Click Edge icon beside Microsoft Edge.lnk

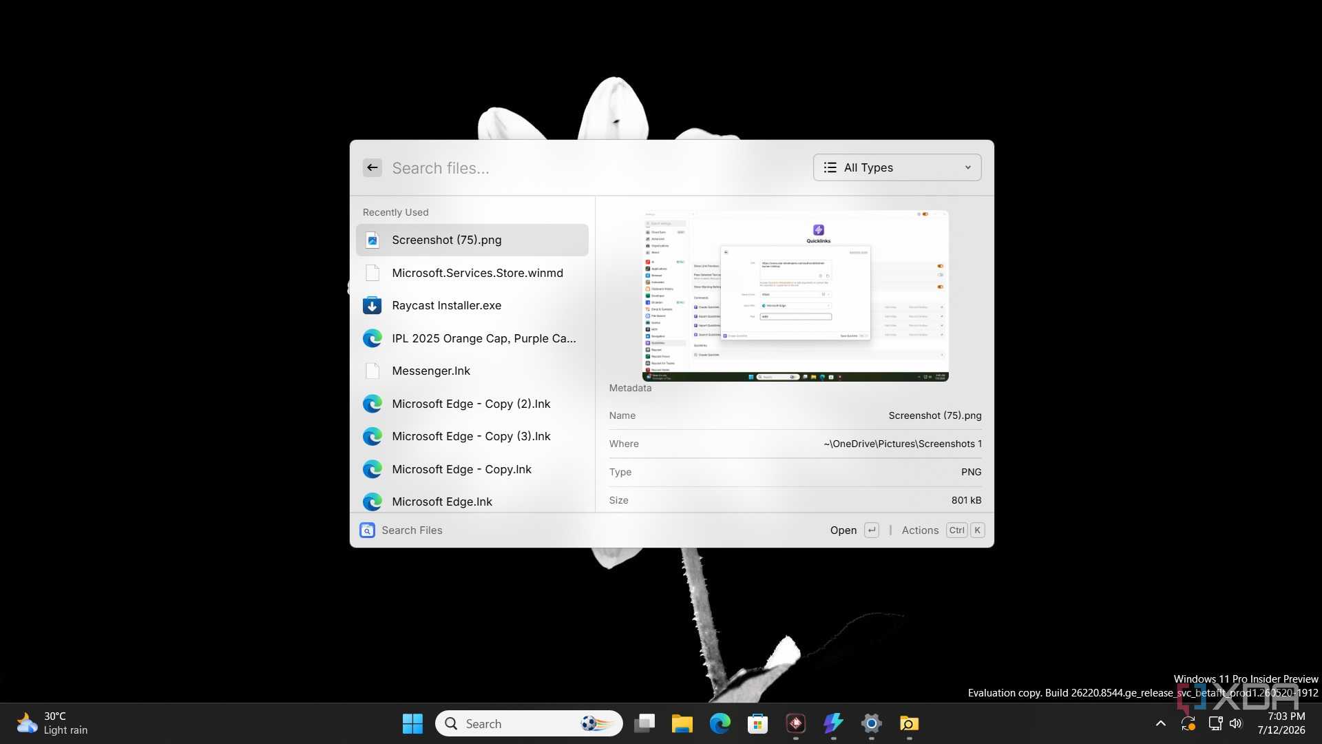pos(373,502)
